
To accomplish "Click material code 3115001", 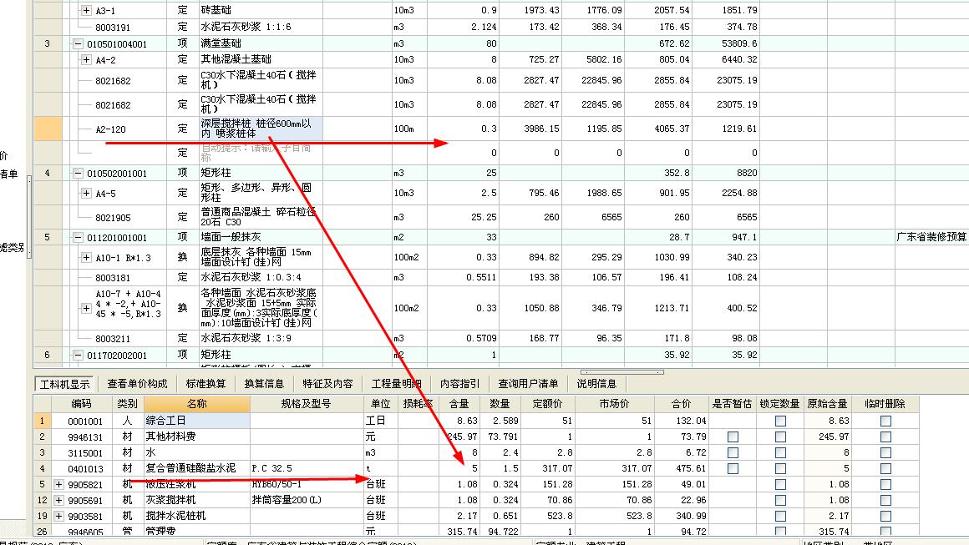I will 85,452.
